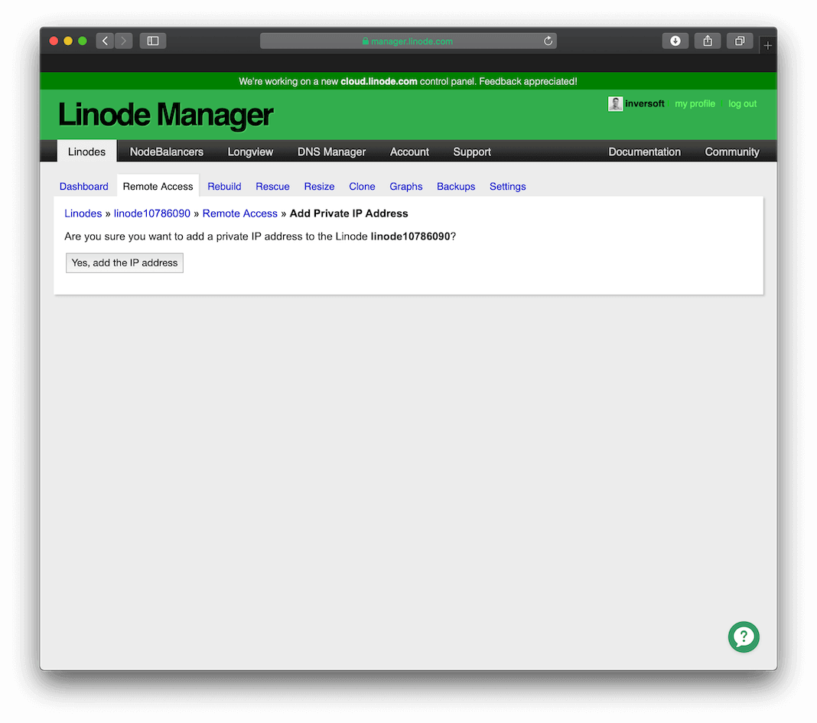Open the 'my profile' link

(695, 104)
